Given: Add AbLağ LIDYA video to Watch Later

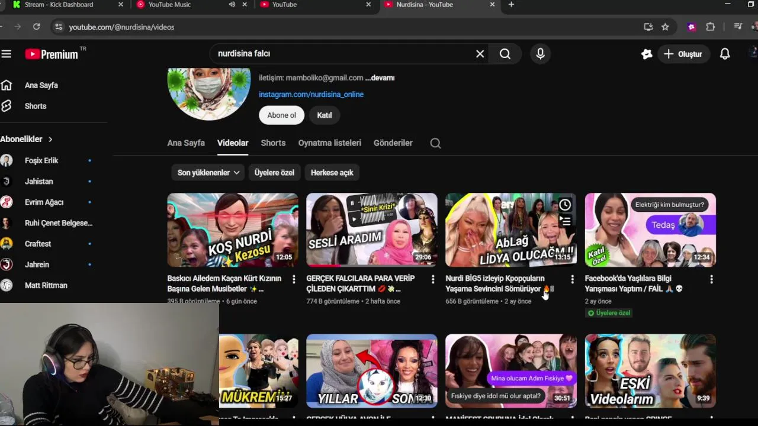Looking at the screenshot, I should coord(565,205).
